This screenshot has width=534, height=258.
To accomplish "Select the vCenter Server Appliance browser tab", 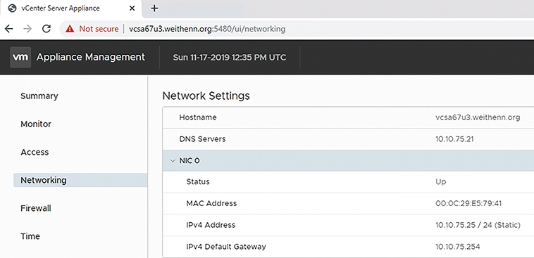I will pos(72,8).
